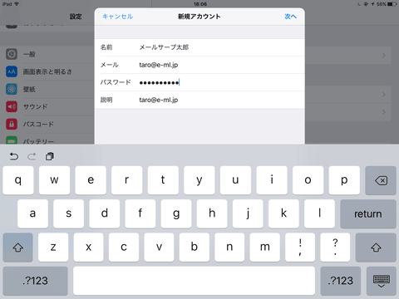Tap the p key
399x299 pixels.
[344, 180]
